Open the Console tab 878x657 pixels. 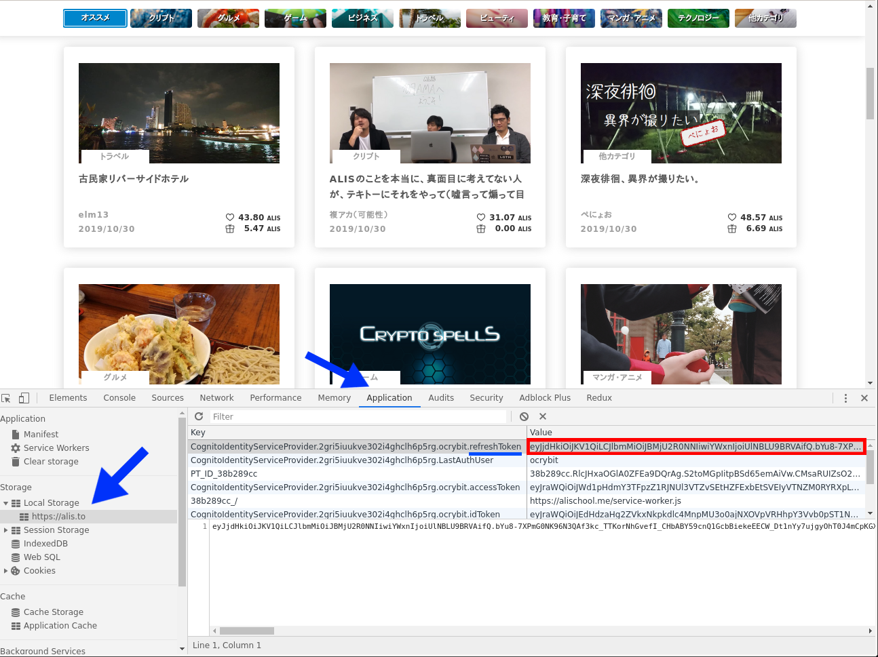[x=119, y=398]
